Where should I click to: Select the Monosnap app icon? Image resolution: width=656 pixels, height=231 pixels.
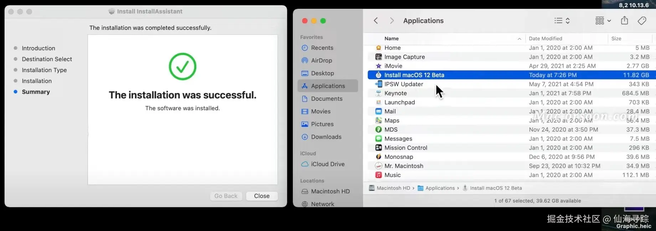point(378,157)
